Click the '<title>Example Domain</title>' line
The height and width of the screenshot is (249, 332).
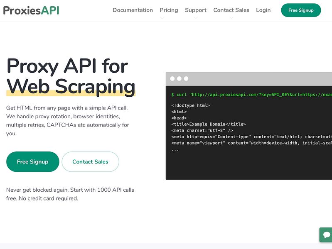(x=209, y=124)
